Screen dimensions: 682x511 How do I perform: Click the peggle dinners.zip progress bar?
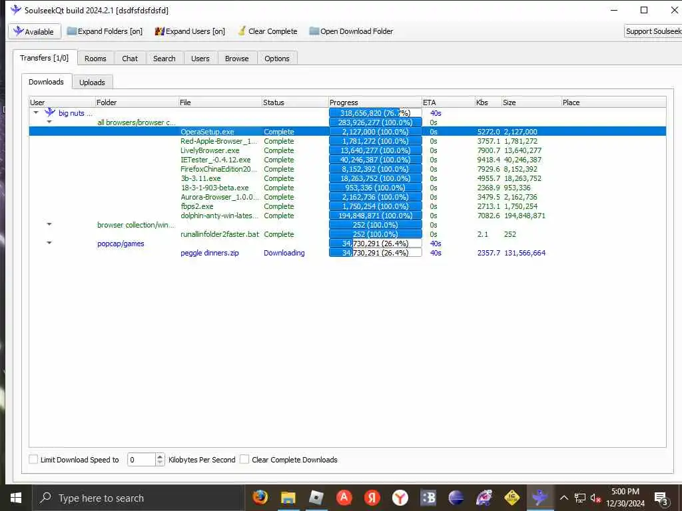(x=376, y=252)
